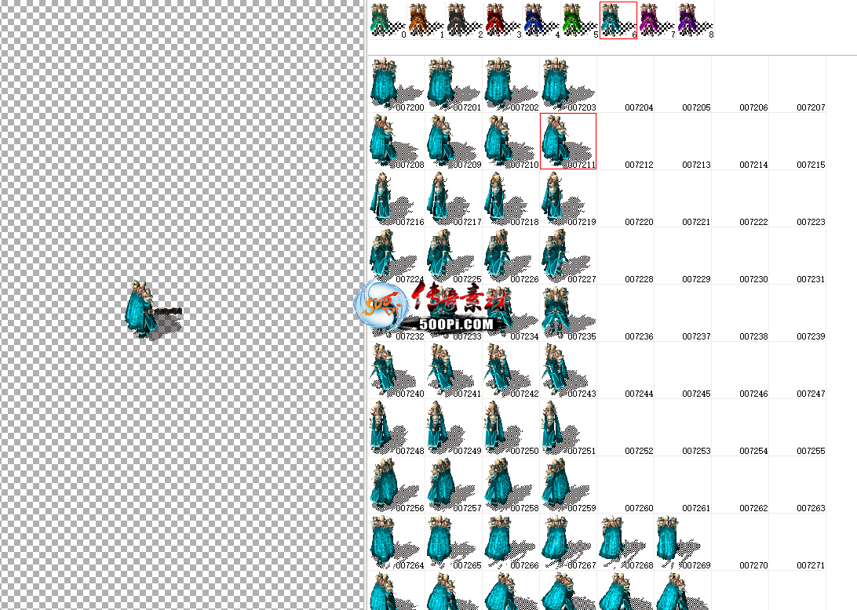
Task: Click sprite frame 007264
Action: click(x=396, y=543)
